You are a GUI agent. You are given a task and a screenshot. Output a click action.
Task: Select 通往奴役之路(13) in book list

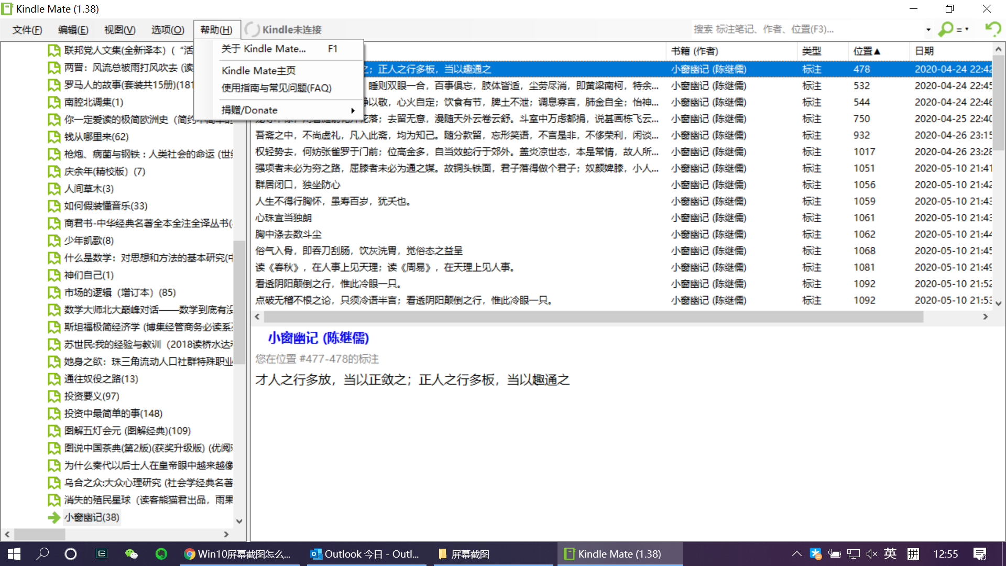pyautogui.click(x=101, y=379)
